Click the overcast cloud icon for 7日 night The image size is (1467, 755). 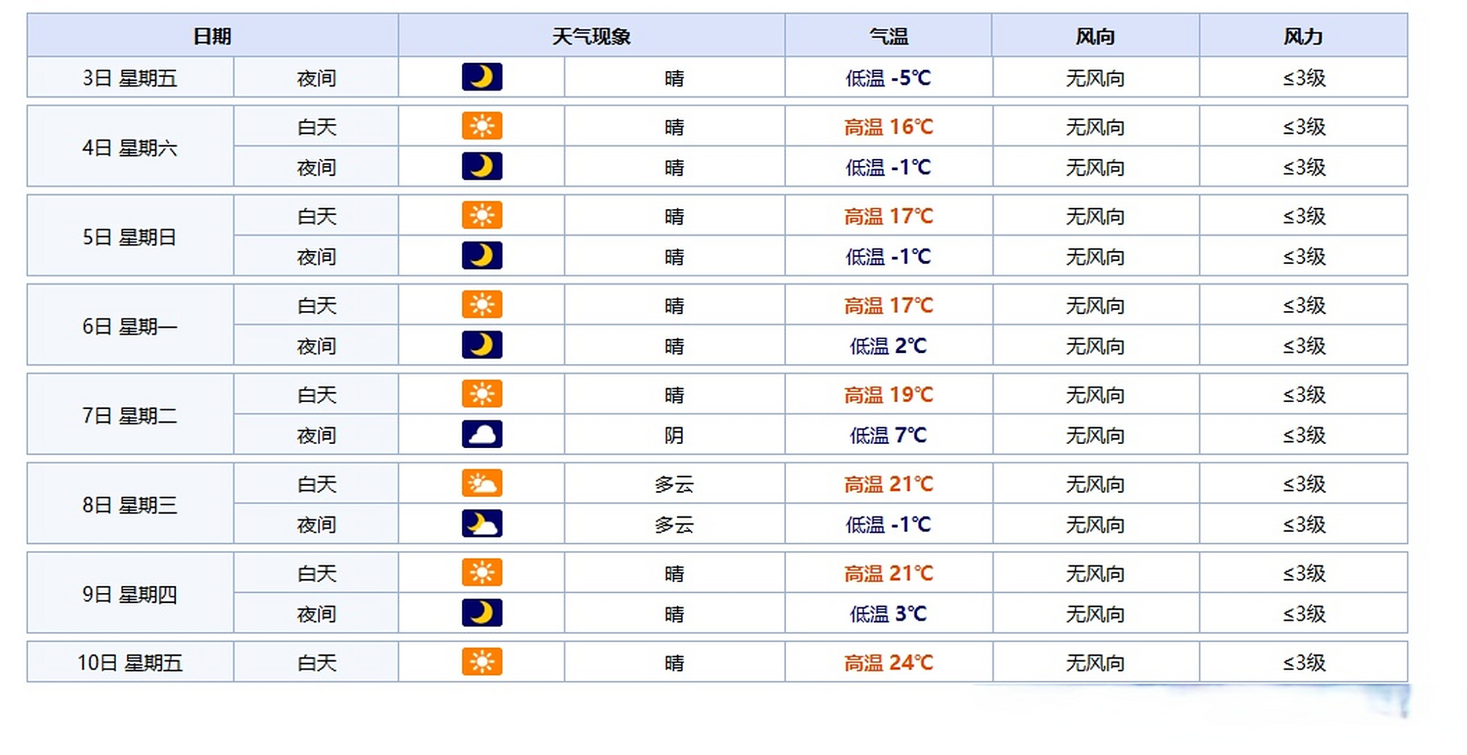tap(482, 434)
